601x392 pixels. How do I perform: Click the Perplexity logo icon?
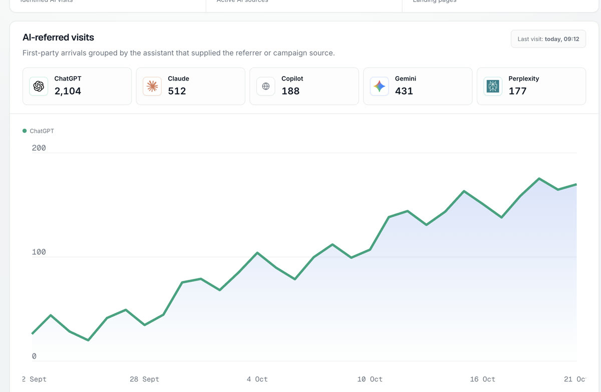[493, 86]
